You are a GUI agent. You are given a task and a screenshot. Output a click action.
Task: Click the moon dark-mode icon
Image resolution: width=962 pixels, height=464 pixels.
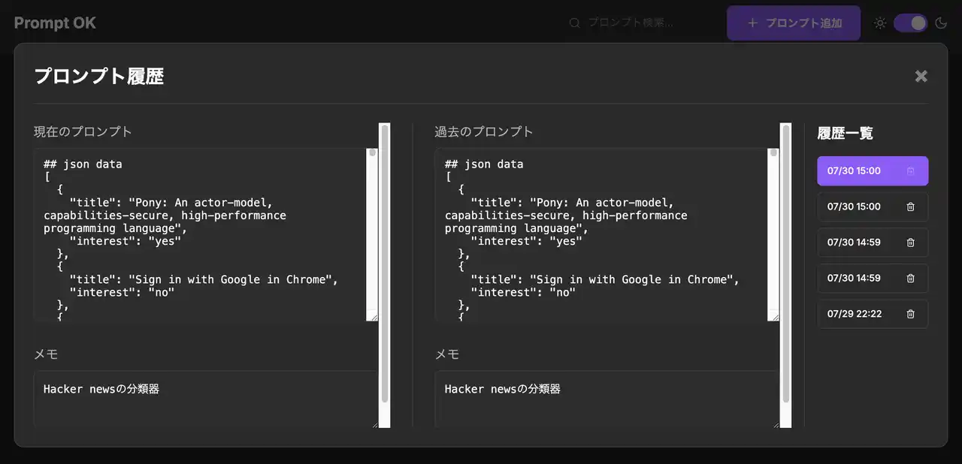click(941, 23)
